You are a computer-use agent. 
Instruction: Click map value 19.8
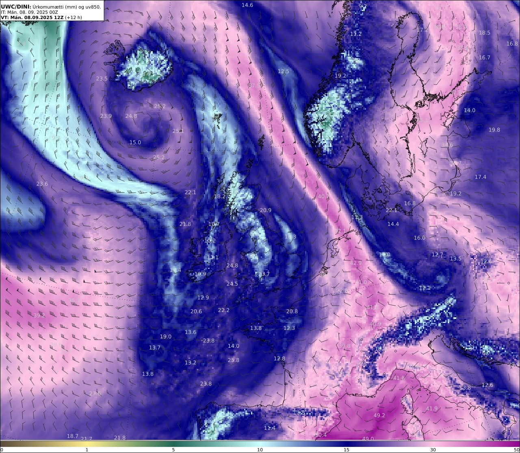click(494, 130)
